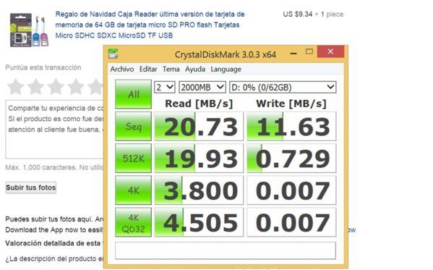Click the Puntúa esta transacción label

[43, 67]
